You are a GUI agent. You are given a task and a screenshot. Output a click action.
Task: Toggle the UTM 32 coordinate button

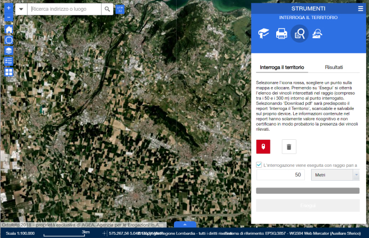click(x=120, y=10)
